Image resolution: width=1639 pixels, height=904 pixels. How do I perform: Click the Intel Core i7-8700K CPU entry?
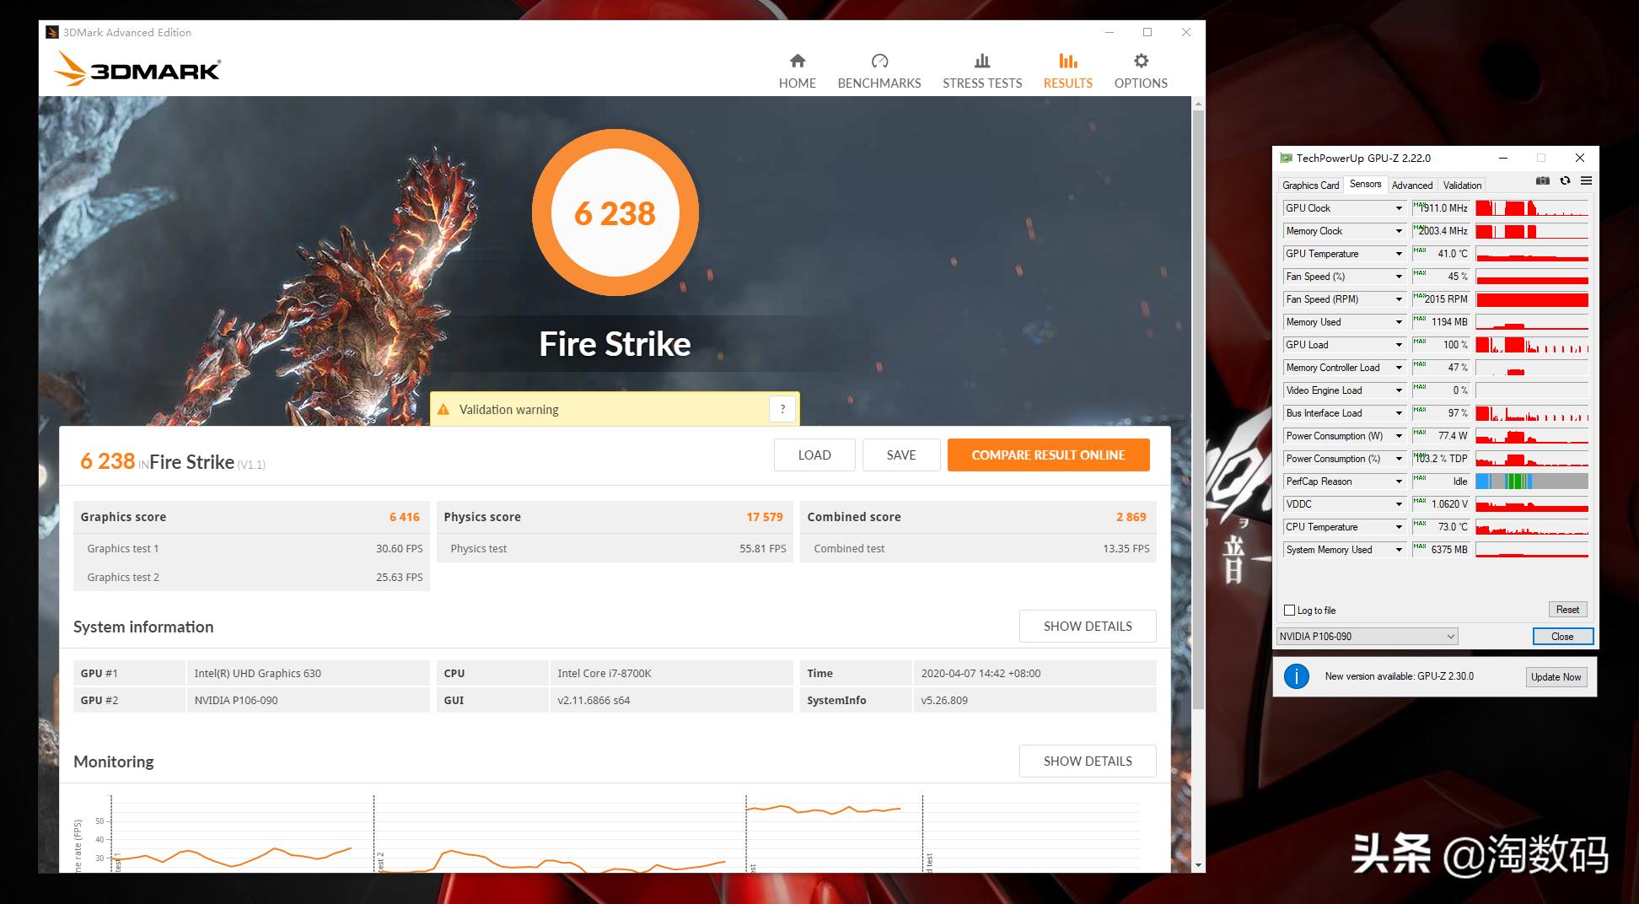605,674
